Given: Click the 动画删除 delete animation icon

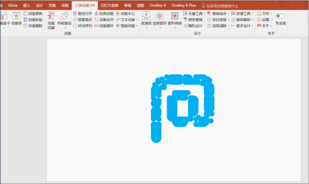Looking at the screenshot, I should (x=26, y=26).
